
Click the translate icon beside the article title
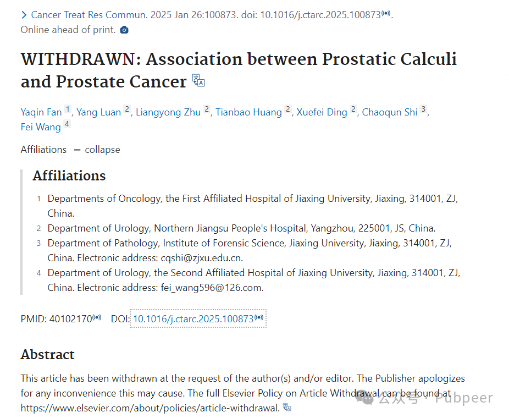(198, 80)
